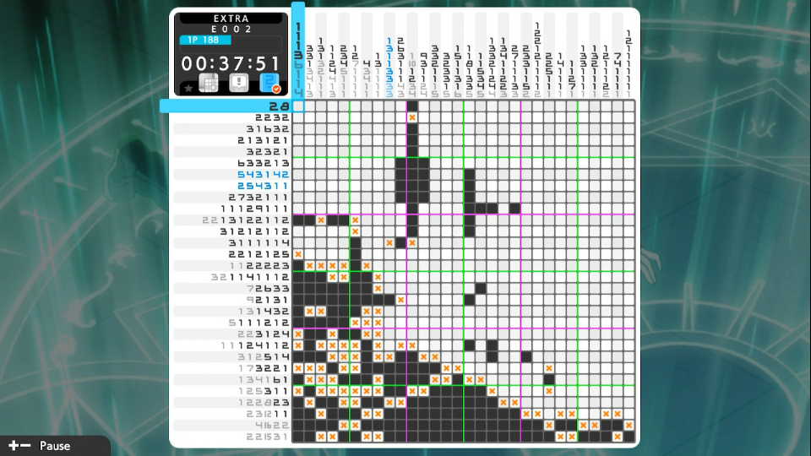Viewport: 811px width, 456px height.
Task: Pause the game
Action: [55, 446]
